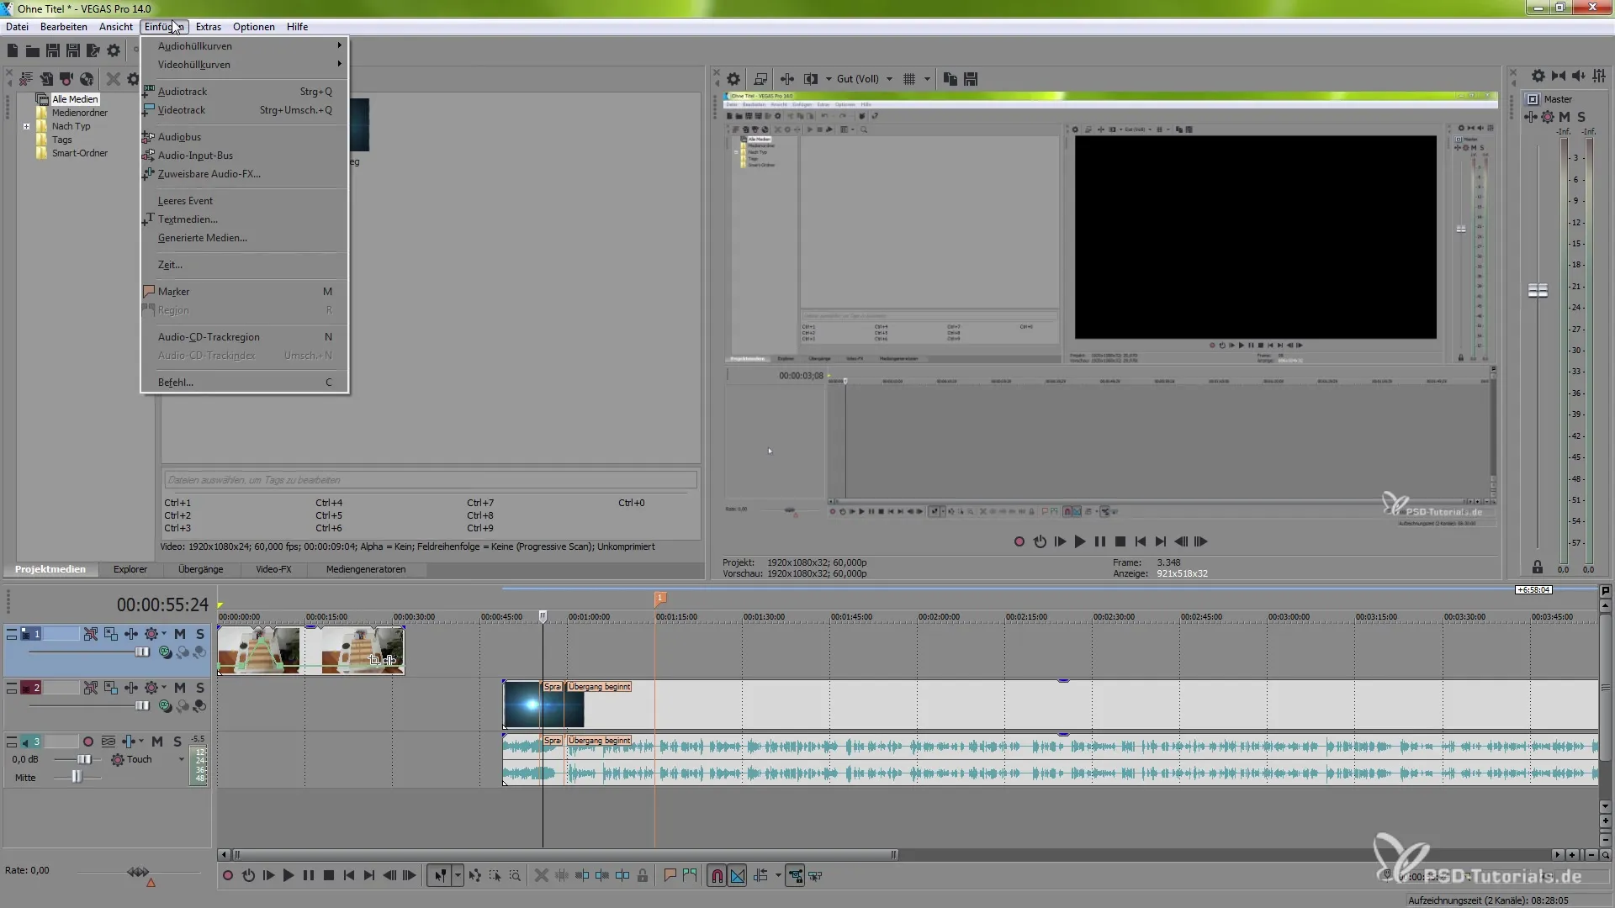This screenshot has width=1615, height=908.
Task: Save preview snapshot to file icon
Action: (971, 79)
